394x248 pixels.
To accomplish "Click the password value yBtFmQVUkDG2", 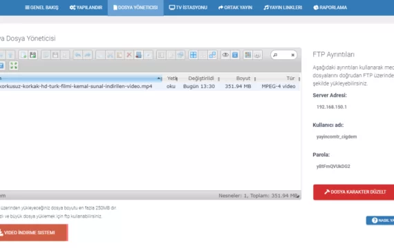I will click(x=333, y=166).
